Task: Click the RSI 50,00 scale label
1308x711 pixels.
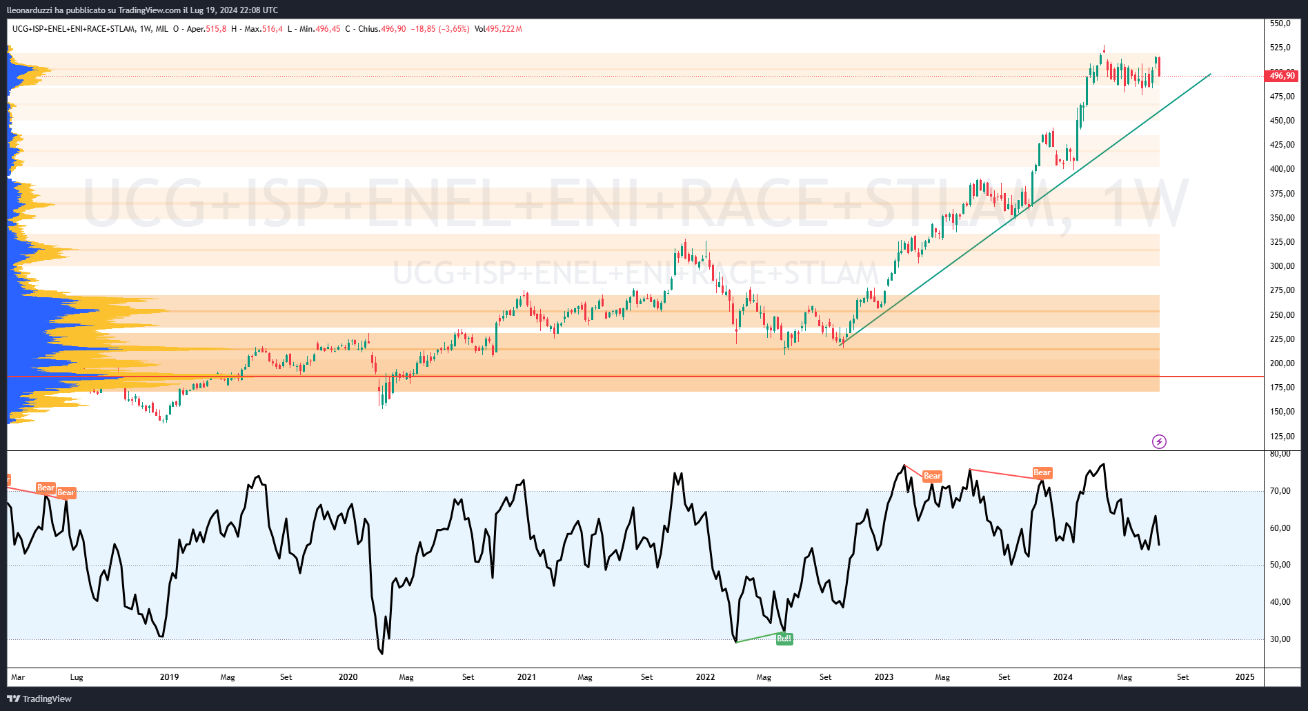Action: (1280, 565)
